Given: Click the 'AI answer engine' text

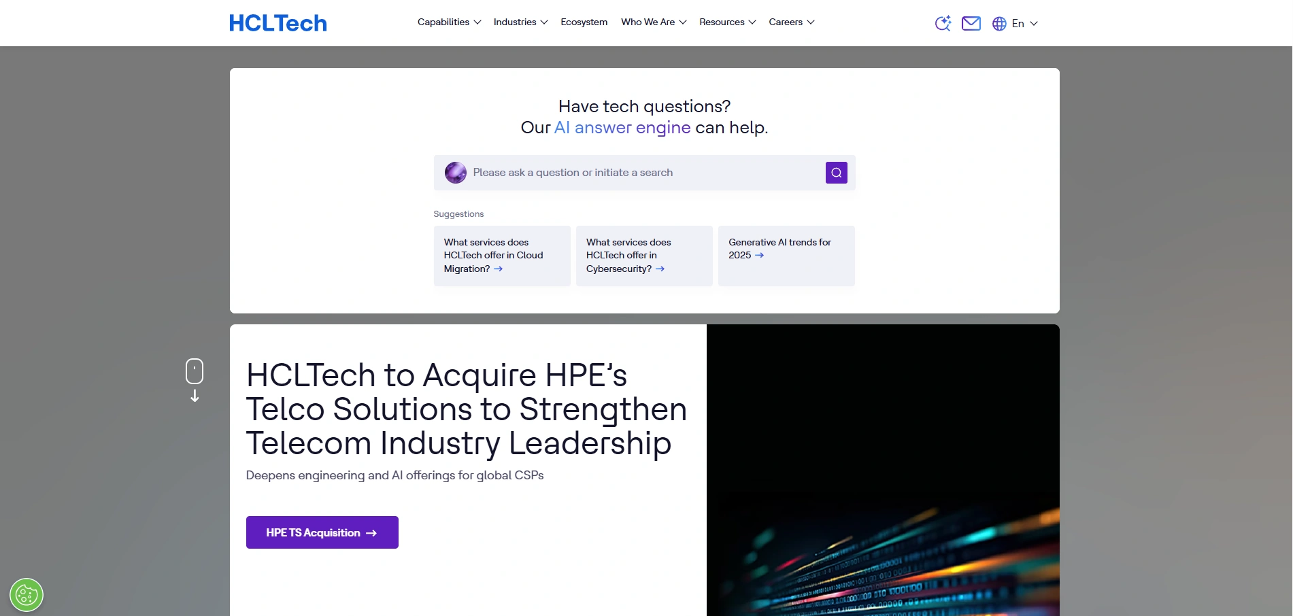Looking at the screenshot, I should tap(622, 128).
